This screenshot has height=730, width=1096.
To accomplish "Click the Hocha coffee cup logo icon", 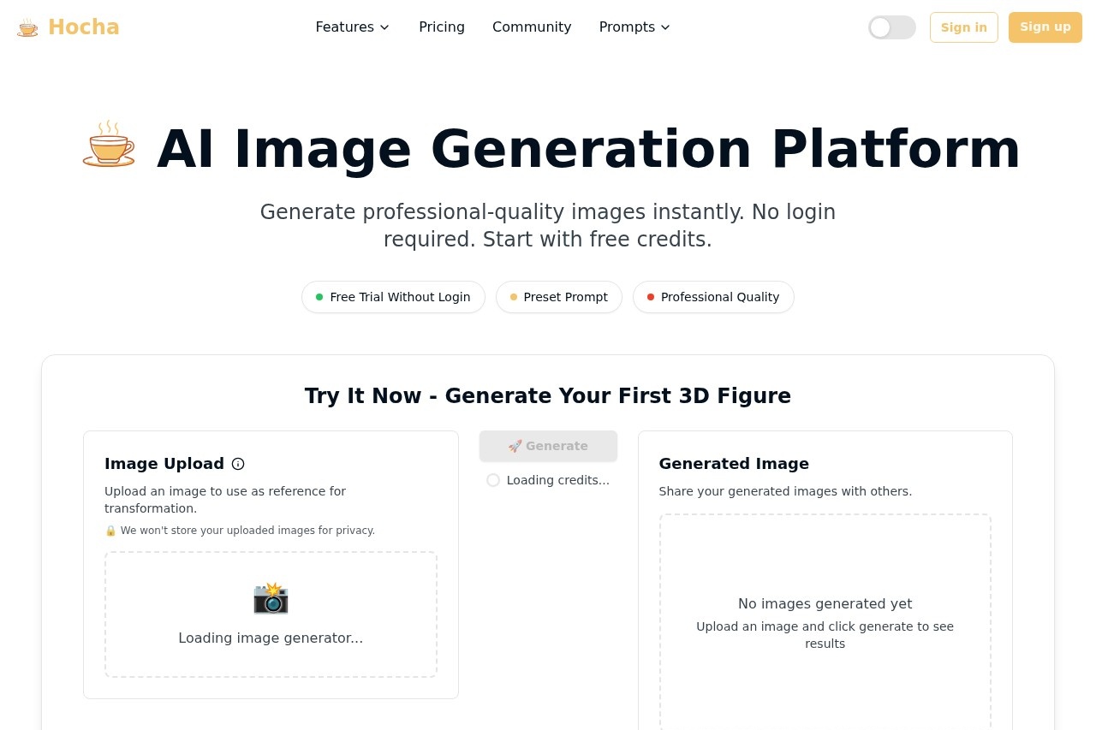I will [x=28, y=27].
